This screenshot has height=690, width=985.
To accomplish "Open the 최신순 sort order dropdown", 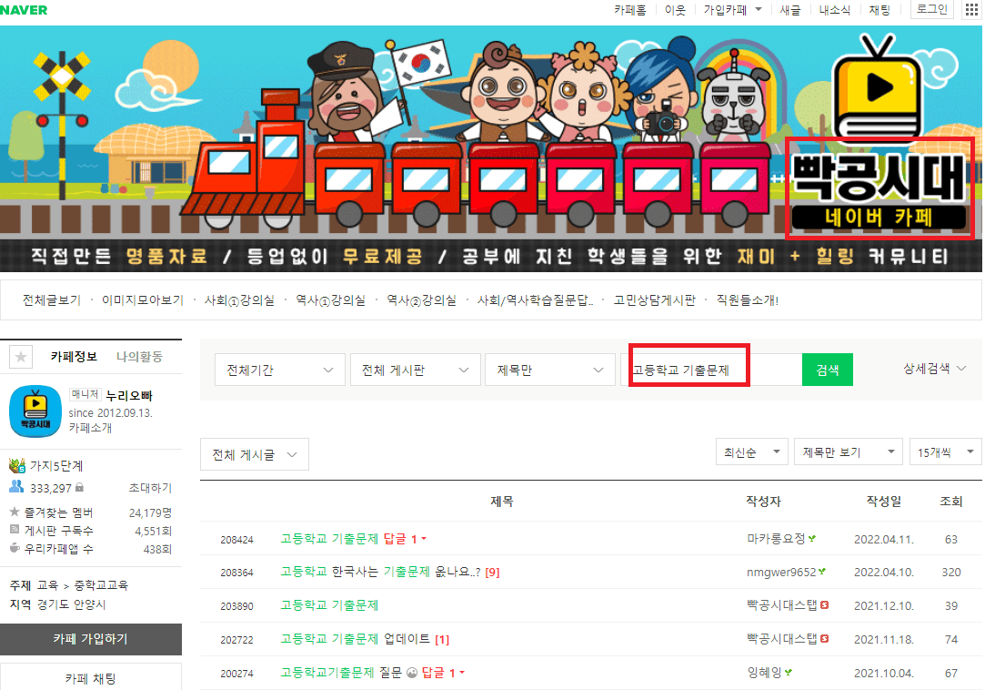I will coord(751,451).
